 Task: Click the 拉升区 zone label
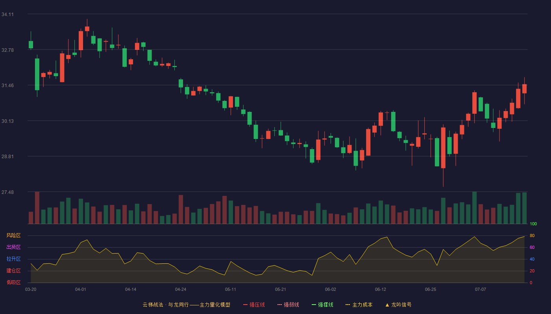pyautogui.click(x=13, y=259)
